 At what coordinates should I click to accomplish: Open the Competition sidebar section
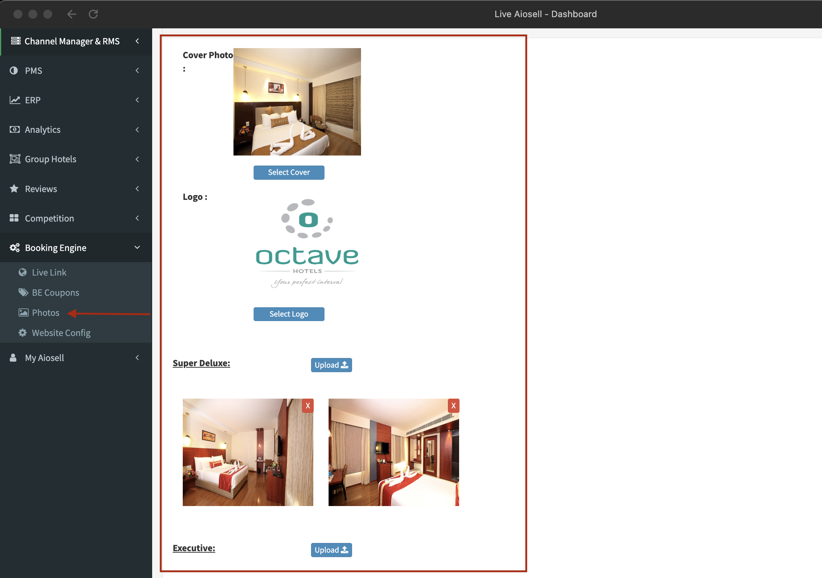point(76,218)
